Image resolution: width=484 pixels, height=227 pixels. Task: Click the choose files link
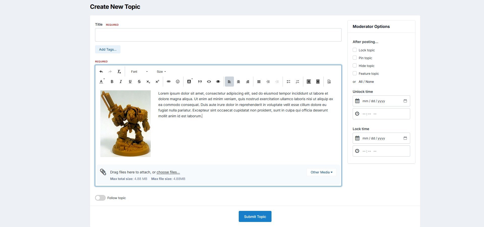click(x=168, y=172)
